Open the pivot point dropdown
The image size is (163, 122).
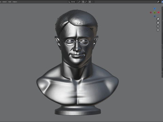[x=80, y=2]
